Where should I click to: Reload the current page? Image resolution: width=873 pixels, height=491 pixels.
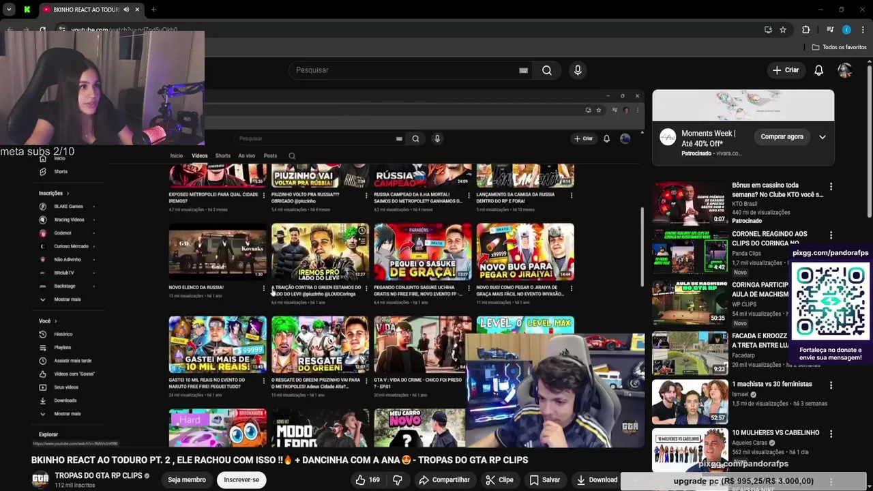tap(42, 29)
